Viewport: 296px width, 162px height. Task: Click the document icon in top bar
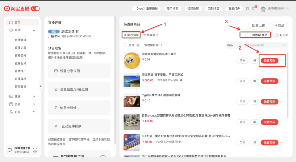click(x=248, y=9)
